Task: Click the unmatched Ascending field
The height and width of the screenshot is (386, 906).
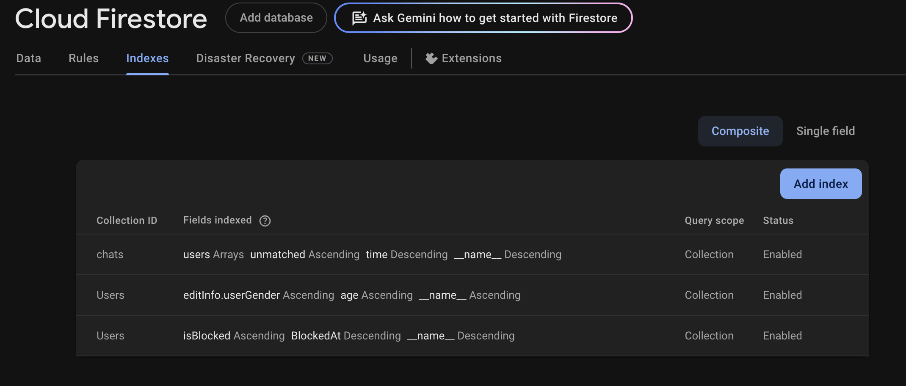Action: [305, 254]
